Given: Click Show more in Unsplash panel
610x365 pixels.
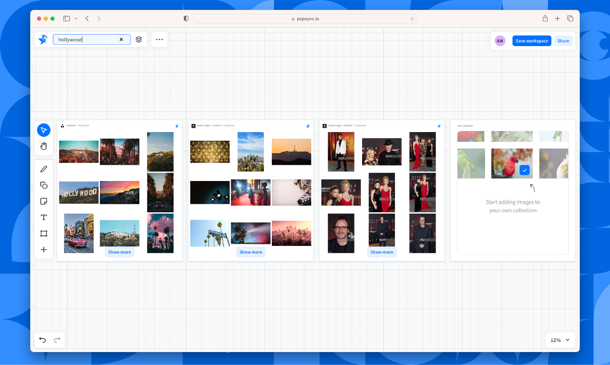Looking at the screenshot, I should [x=120, y=252].
